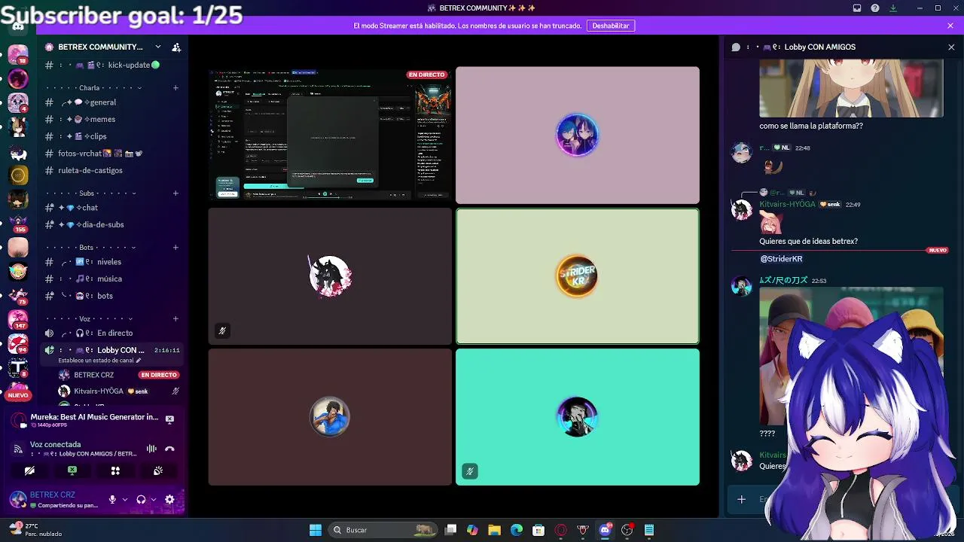
Task: Click the Deshabilitar streamer mode button
Action: coord(610,26)
